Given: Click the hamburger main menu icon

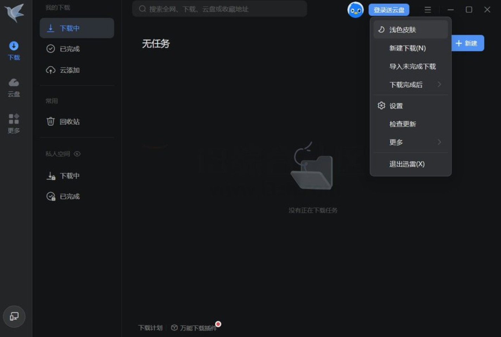Looking at the screenshot, I should (x=427, y=10).
